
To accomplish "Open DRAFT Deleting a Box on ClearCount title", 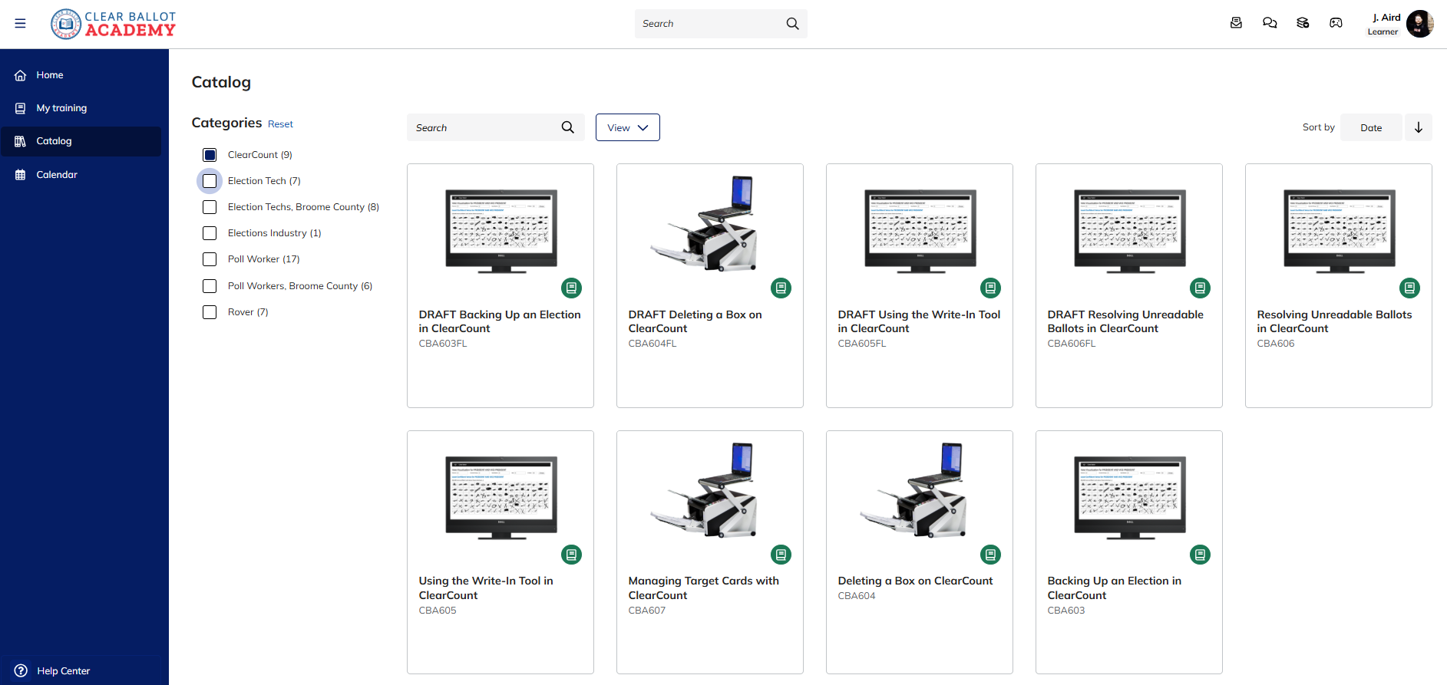I will tap(695, 321).
